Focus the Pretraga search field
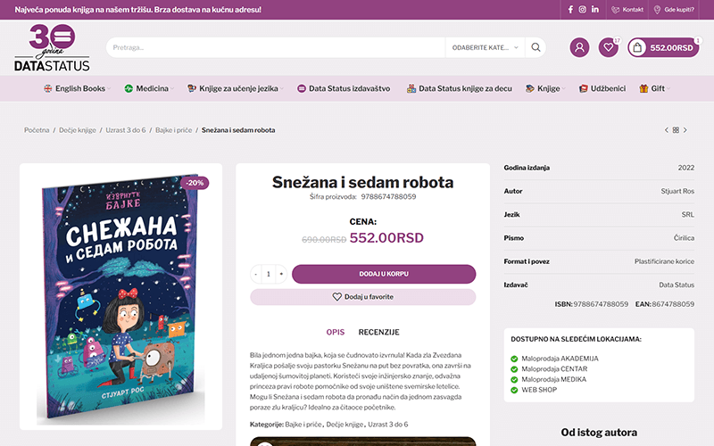The width and height of the screenshot is (714, 446). pyautogui.click(x=276, y=47)
